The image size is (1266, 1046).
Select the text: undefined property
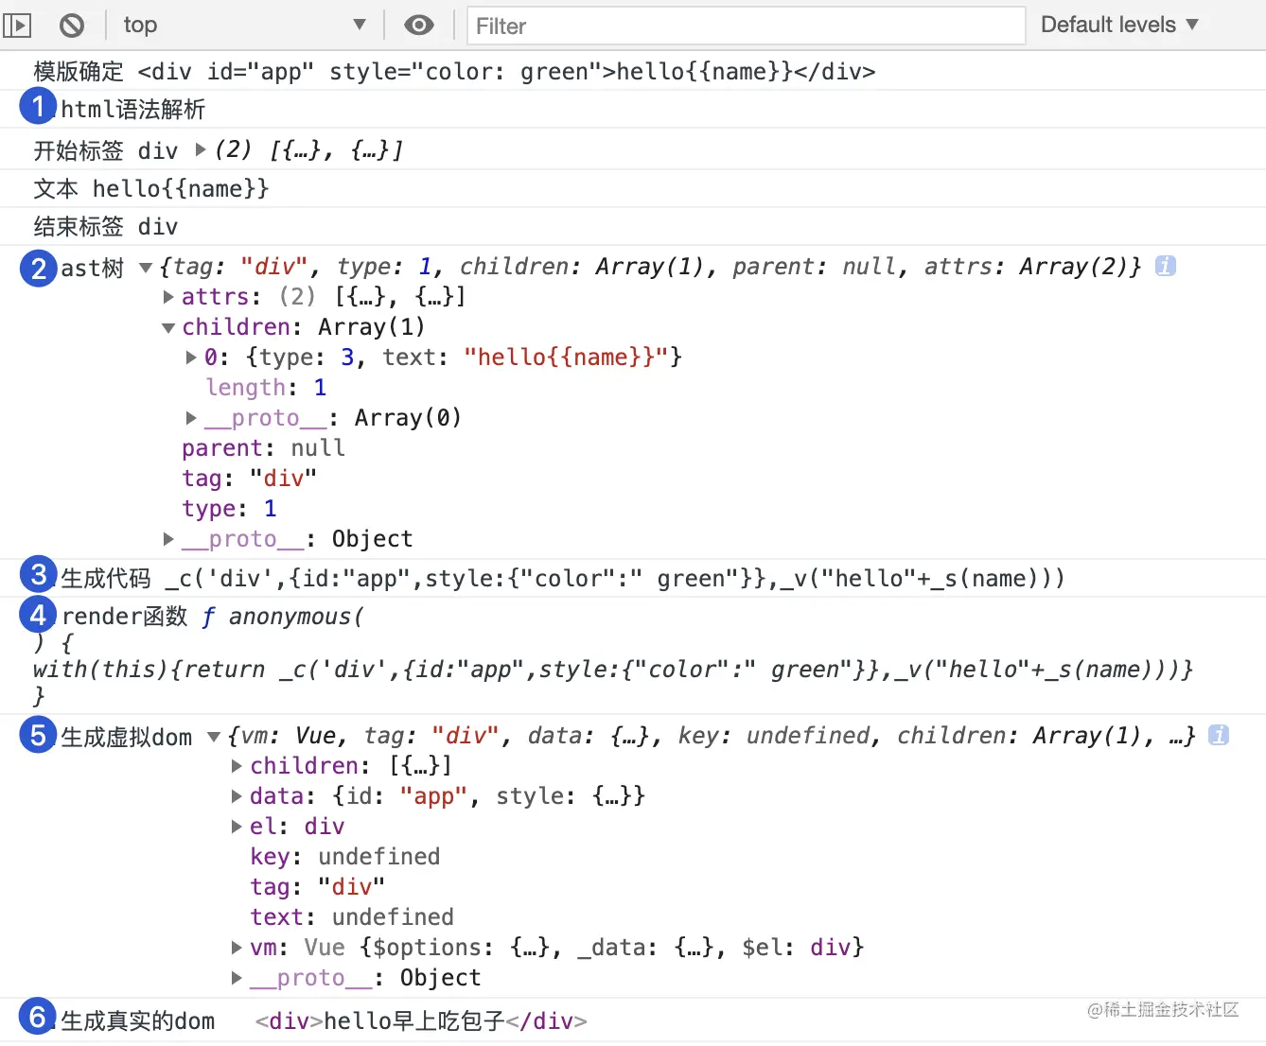352,917
